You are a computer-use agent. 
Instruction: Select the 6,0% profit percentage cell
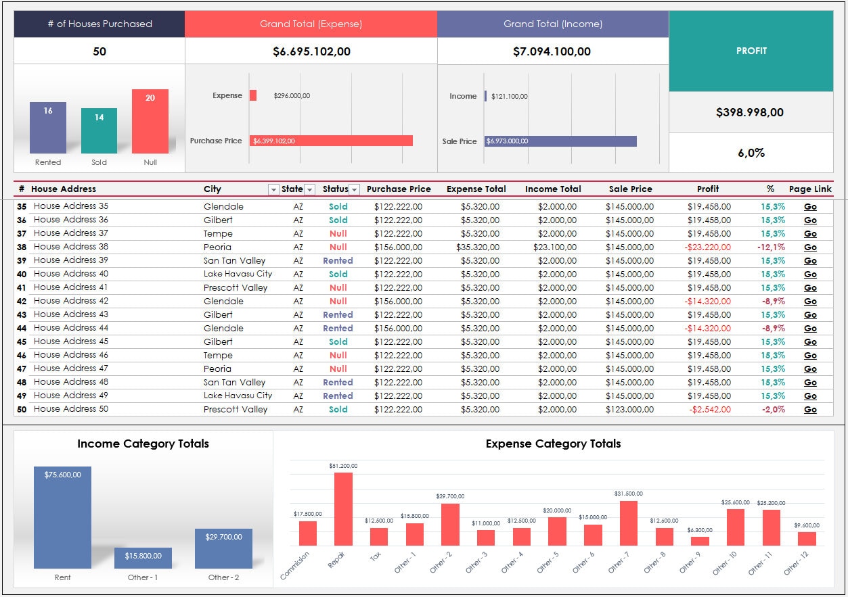[x=751, y=153]
